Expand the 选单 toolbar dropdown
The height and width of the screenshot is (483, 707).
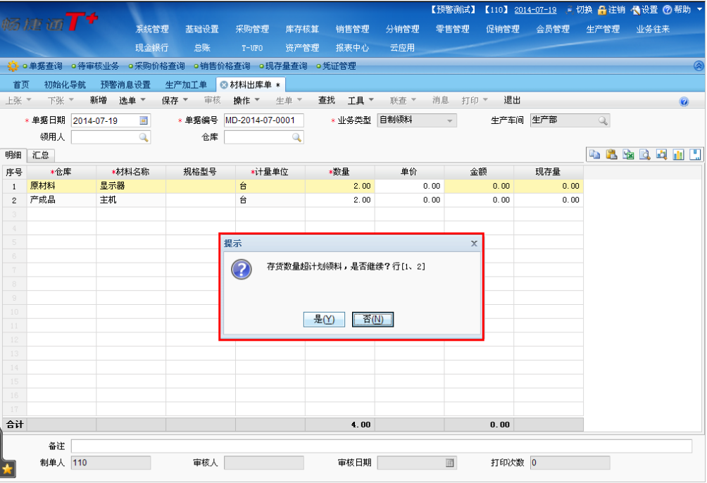[x=143, y=100]
